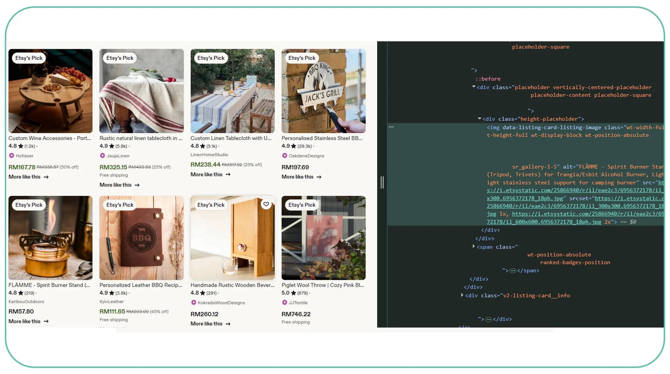Screen dimensions: 670x374
Task: Click the rating star of Rustic natural linen tablecloth
Action: click(x=112, y=146)
